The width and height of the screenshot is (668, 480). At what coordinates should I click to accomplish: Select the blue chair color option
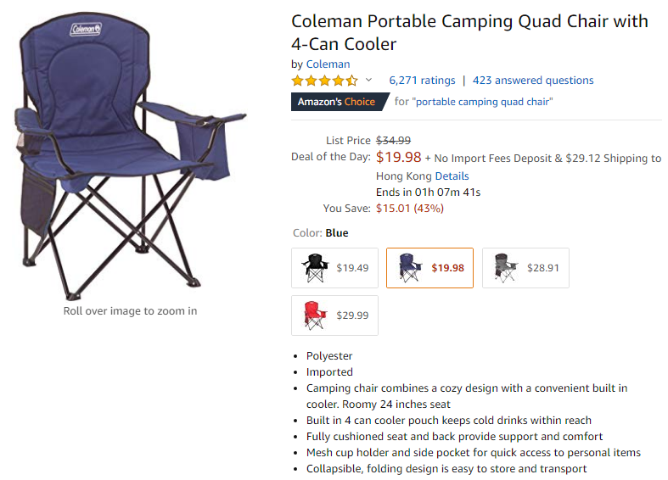pyautogui.click(x=429, y=268)
